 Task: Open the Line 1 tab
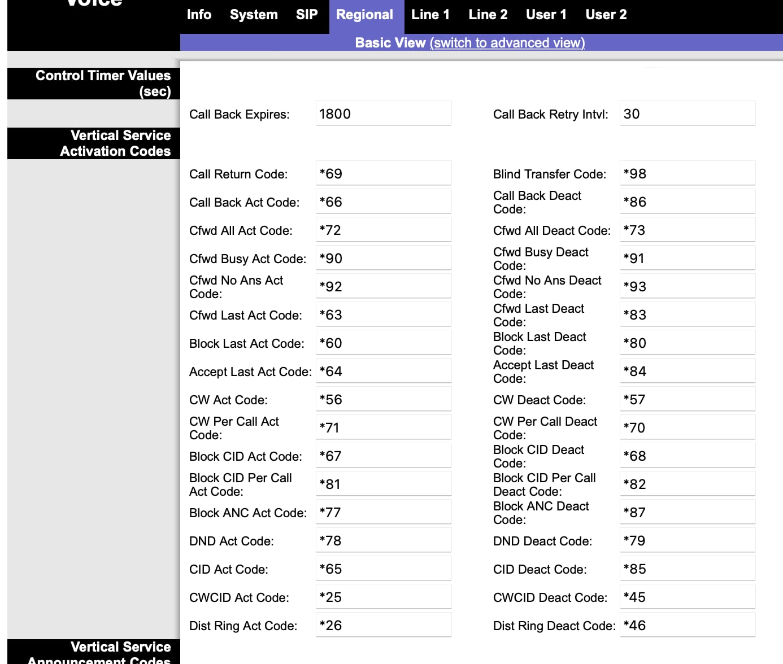click(x=430, y=15)
